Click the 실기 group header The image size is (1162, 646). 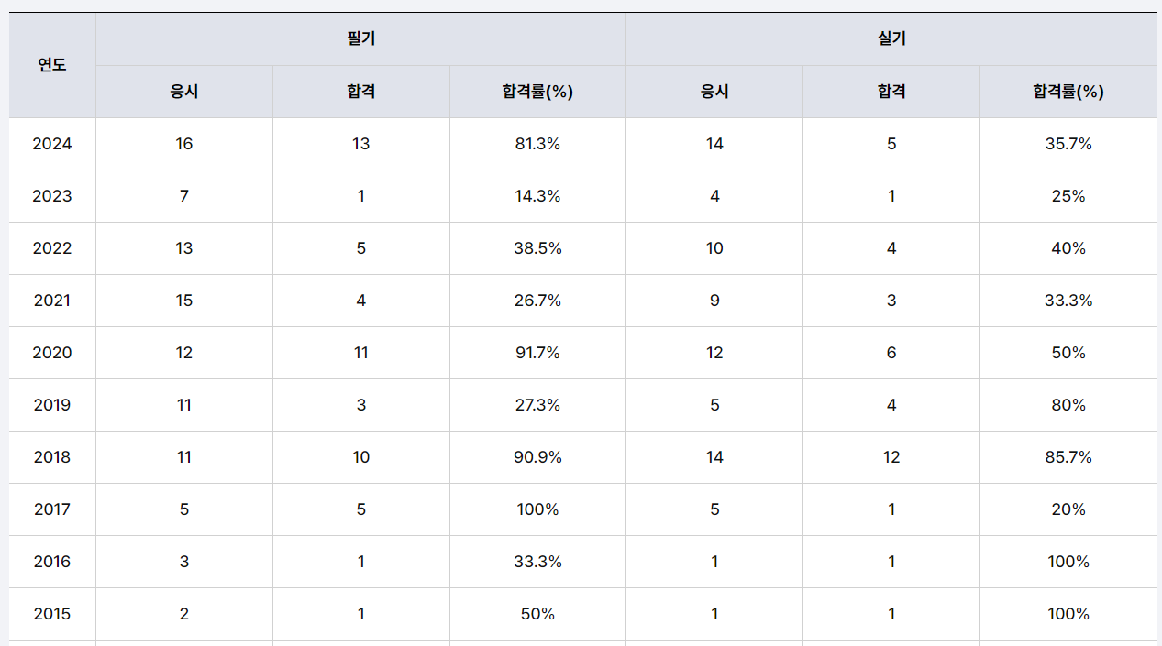(891, 39)
